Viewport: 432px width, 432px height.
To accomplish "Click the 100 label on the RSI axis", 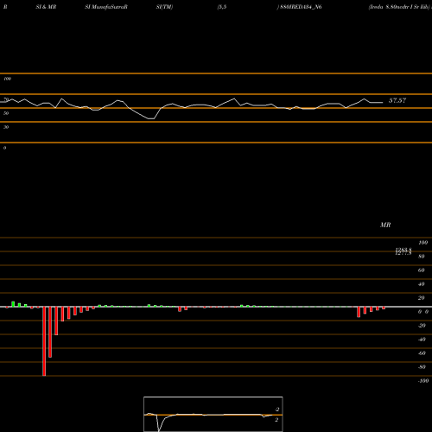I will 7,79.
